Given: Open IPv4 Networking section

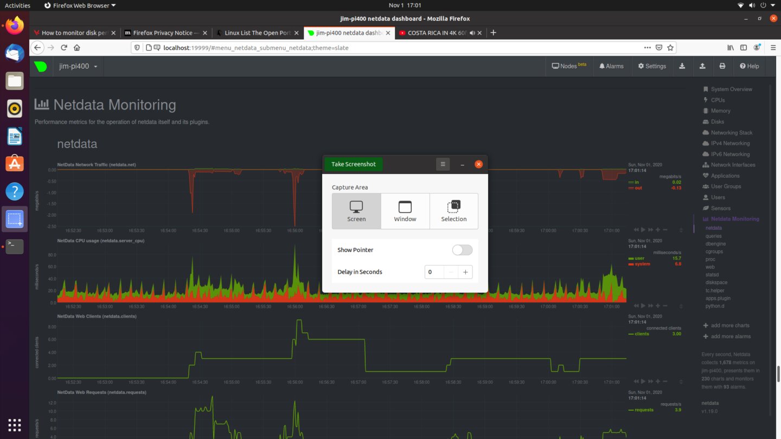Looking at the screenshot, I should [x=726, y=144].
